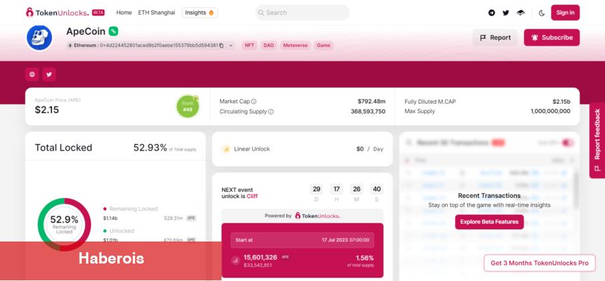The height and width of the screenshot is (281, 605).
Task: Focus the Search input field
Action: pos(302,13)
